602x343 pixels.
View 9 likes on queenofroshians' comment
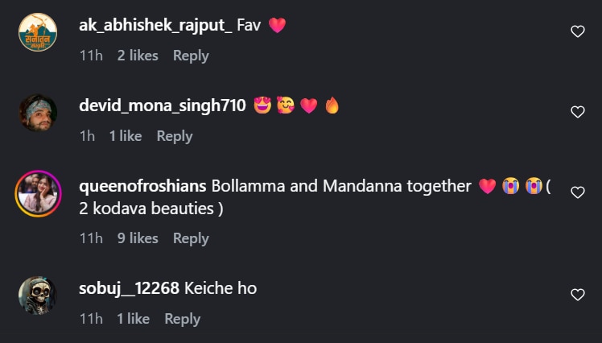pos(138,238)
